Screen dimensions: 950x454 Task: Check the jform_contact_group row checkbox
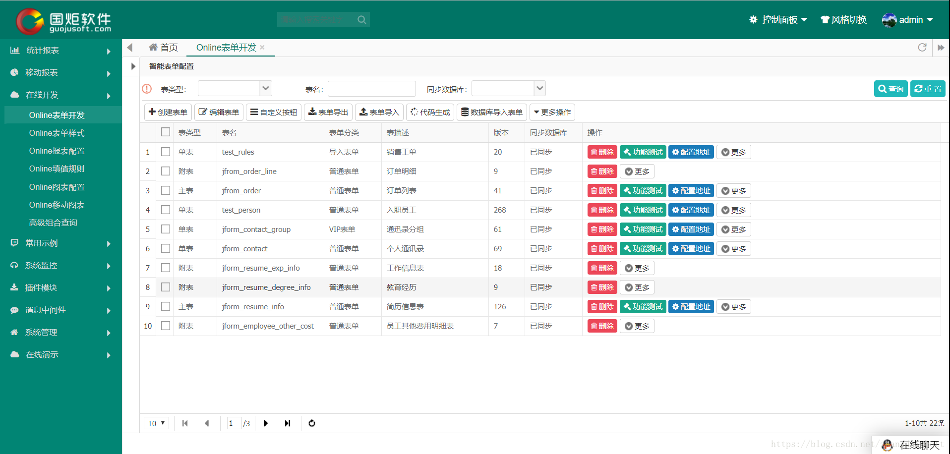pyautogui.click(x=166, y=229)
